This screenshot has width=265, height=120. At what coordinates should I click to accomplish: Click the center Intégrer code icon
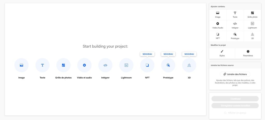(x=105, y=65)
